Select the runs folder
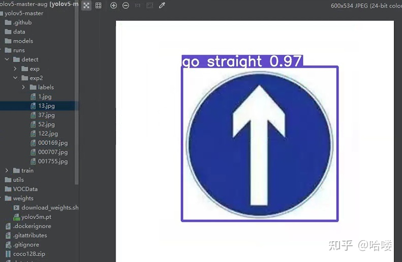Image resolution: width=402 pixels, height=262 pixels. coord(15,50)
